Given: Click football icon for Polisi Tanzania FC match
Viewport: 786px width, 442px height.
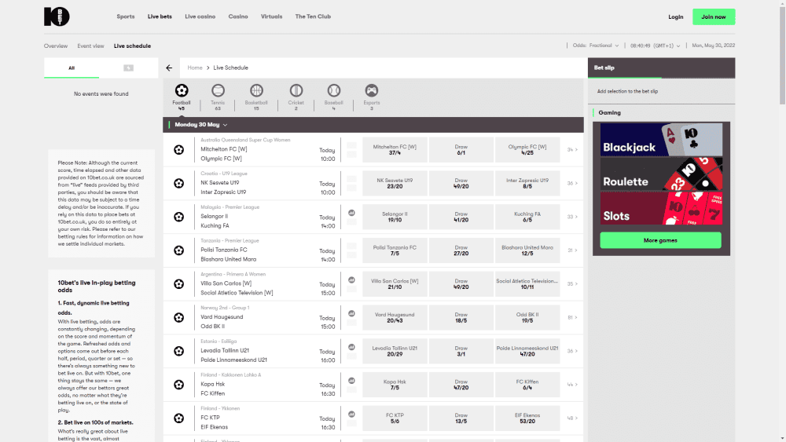Looking at the screenshot, I should pos(179,250).
